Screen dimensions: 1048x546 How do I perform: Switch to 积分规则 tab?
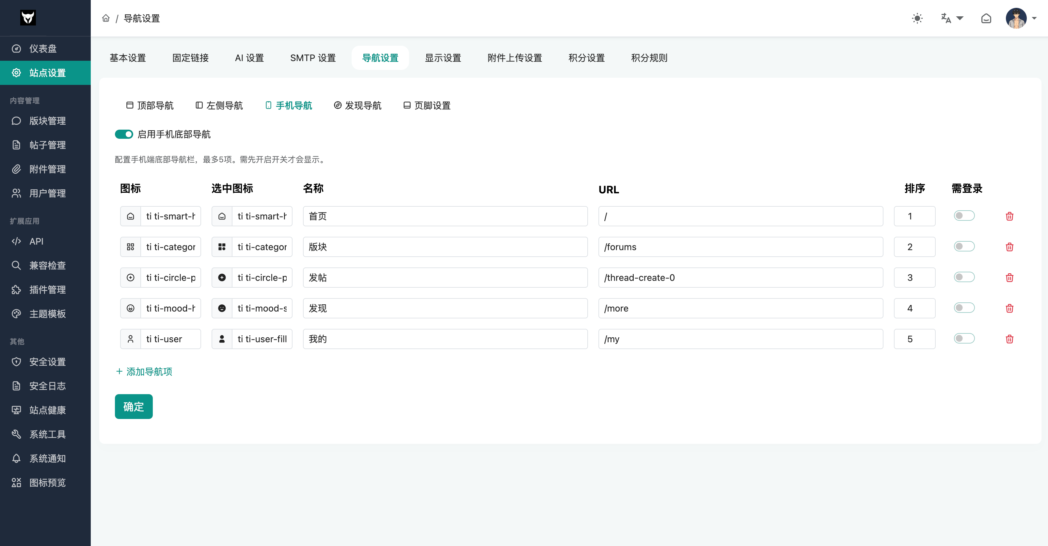click(x=649, y=58)
